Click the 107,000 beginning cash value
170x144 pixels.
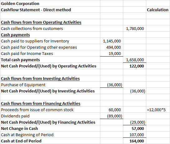click(x=137, y=135)
